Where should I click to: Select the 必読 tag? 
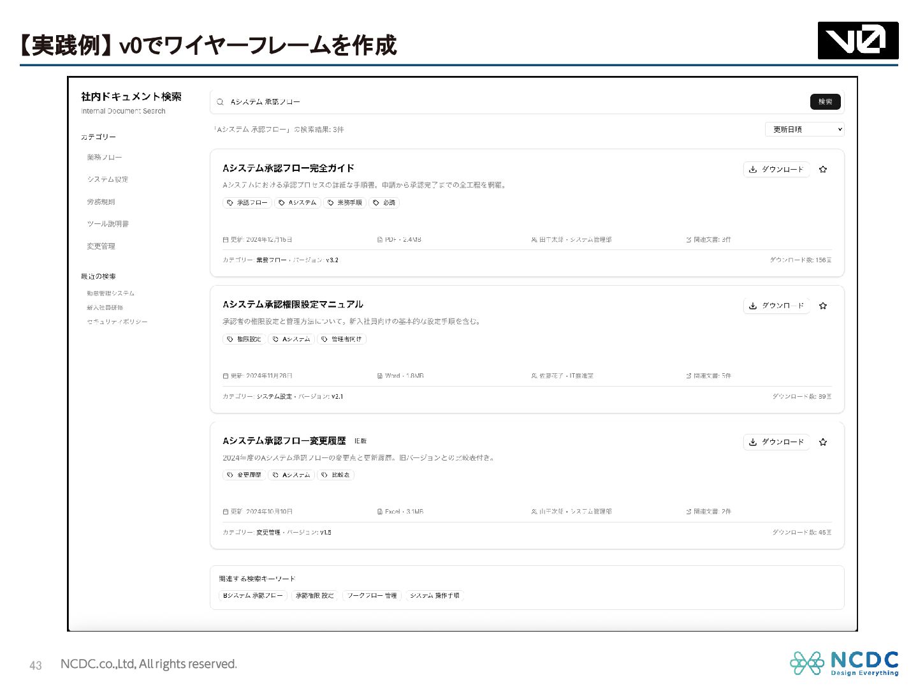tap(384, 203)
